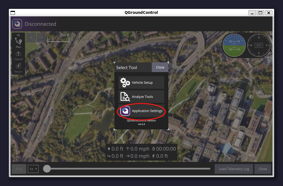Zoom out the map with minus button
Viewport: 283px width, 186px height.
(x=42, y=38)
